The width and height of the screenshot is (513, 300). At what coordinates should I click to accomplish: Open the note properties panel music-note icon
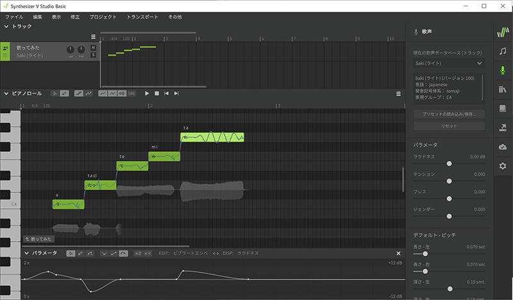[503, 51]
